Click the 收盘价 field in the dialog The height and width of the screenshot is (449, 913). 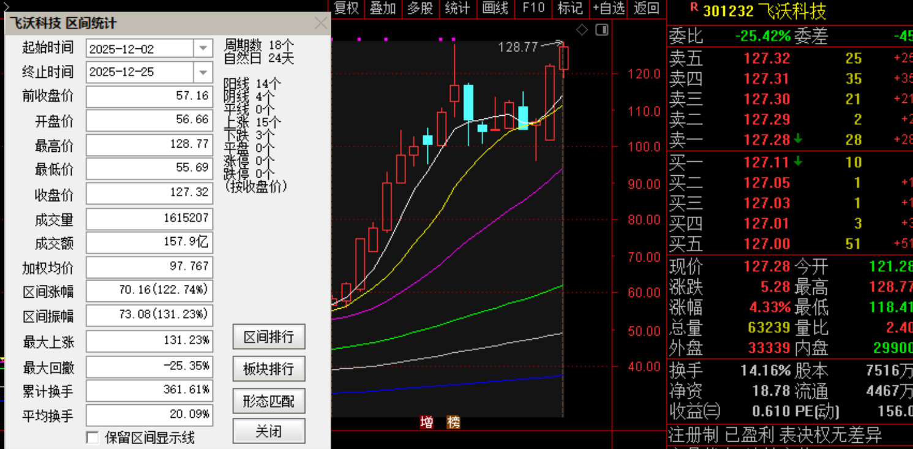click(149, 193)
